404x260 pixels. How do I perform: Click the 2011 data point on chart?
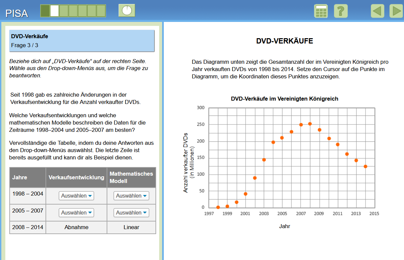click(x=338, y=144)
